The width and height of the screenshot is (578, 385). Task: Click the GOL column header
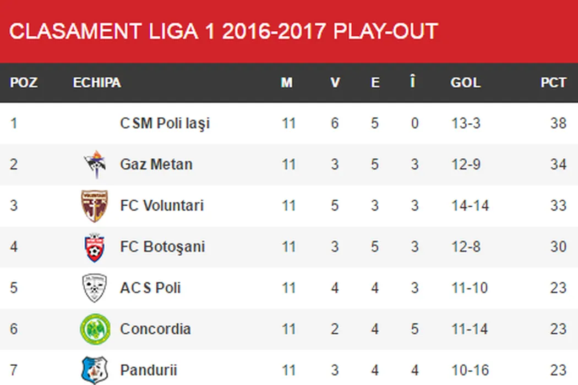click(465, 82)
